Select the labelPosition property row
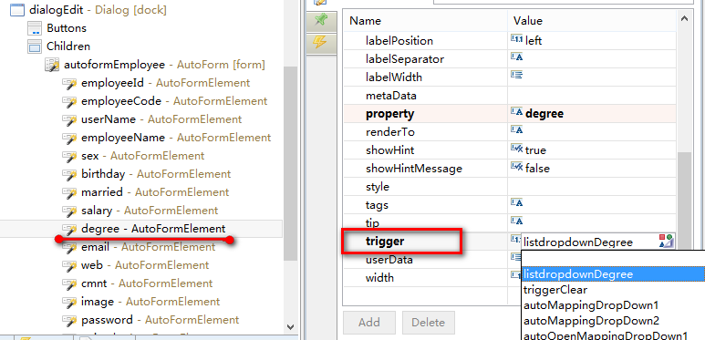Screen dimensions: 705x340 [x=510, y=40]
